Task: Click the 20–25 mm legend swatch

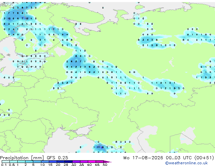Action: pyautogui.click(x=60, y=162)
